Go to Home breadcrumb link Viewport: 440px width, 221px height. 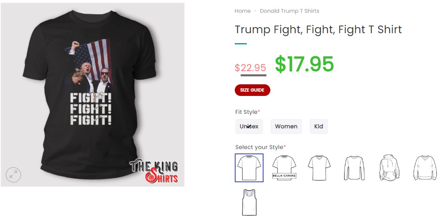tap(242, 11)
